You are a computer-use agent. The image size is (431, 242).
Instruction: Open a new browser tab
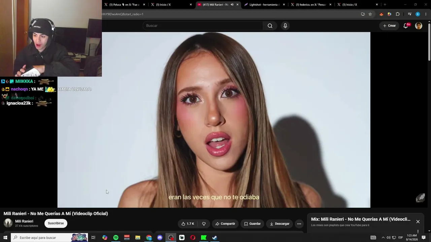385,5
